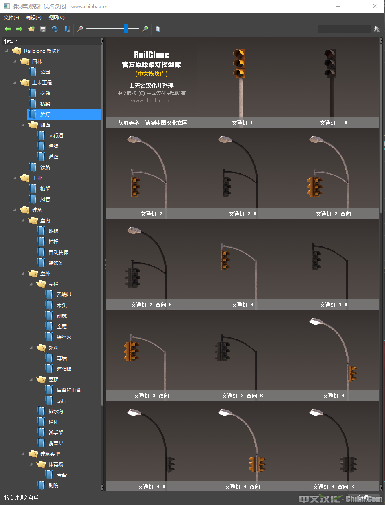Viewport: 385px width, 505px height.
Task: Collapse the 土木工程 tree folder
Action: [15, 82]
